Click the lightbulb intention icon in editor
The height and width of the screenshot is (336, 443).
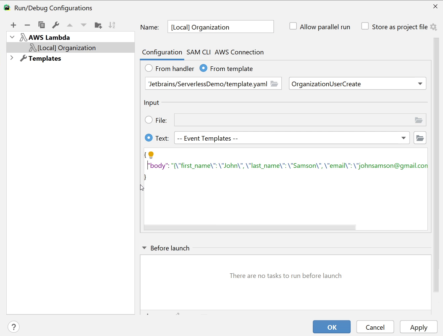[151, 155]
